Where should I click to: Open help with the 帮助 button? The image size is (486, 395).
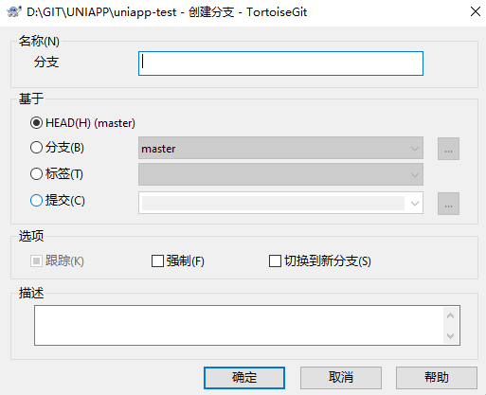(x=437, y=378)
